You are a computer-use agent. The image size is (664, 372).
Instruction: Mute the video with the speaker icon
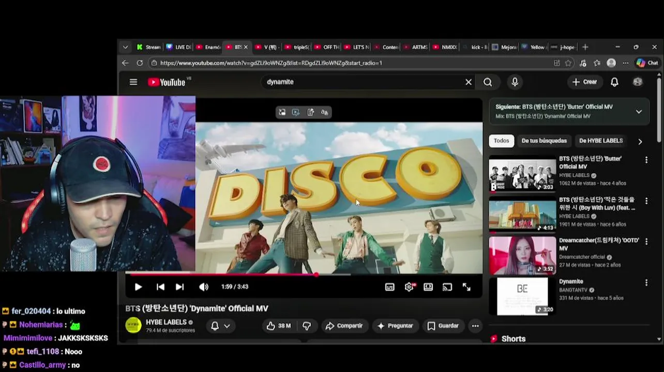click(204, 287)
